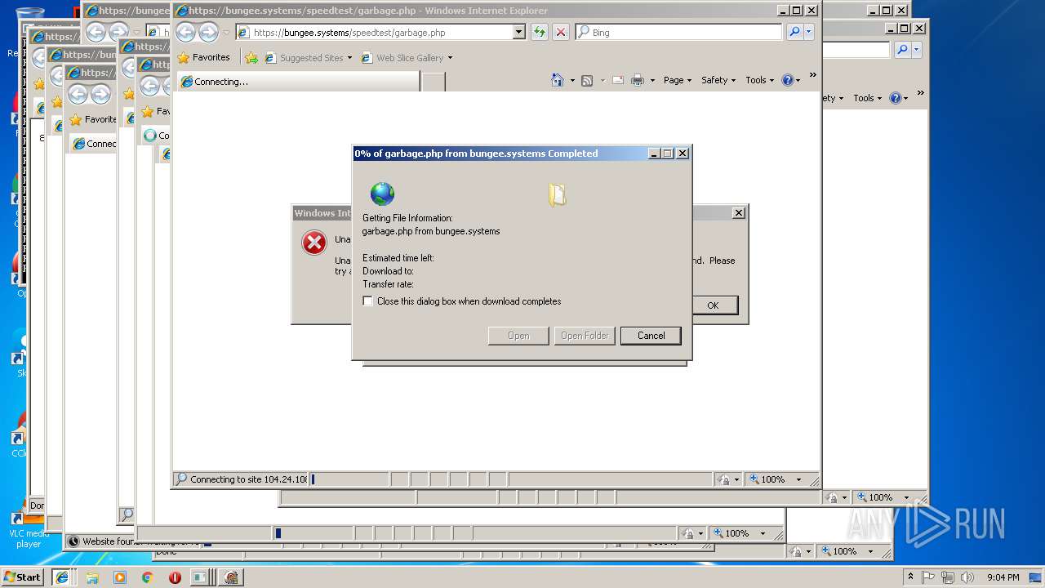Launch Windows Media Player from taskbar

pyautogui.click(x=119, y=577)
